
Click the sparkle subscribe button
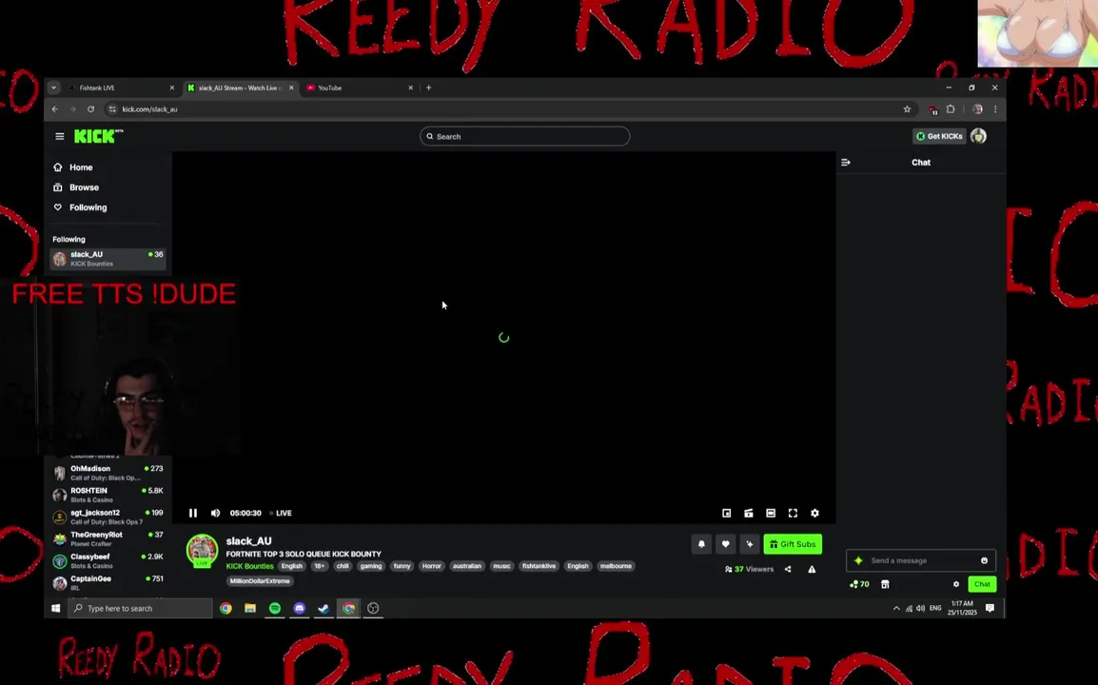pyautogui.click(x=749, y=544)
